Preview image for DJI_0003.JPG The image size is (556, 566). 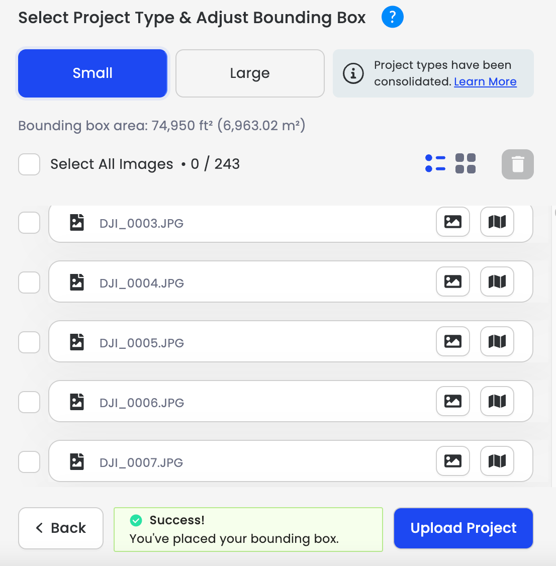[453, 222]
